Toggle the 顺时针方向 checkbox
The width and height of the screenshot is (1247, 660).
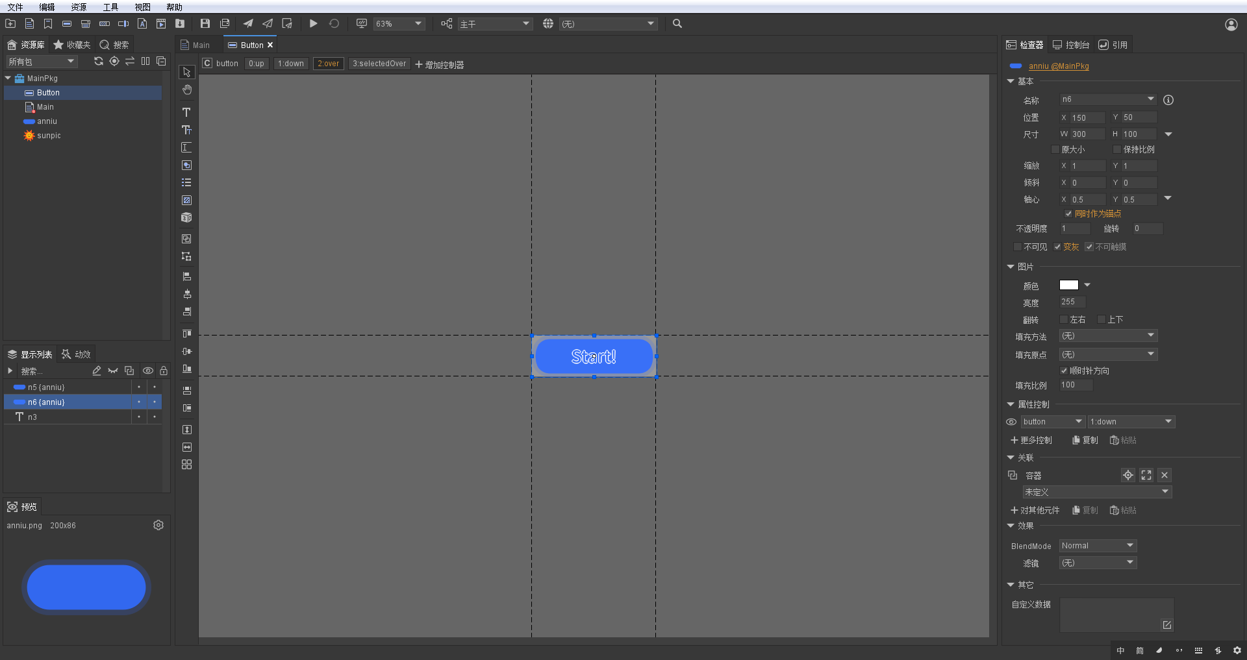[x=1064, y=371]
